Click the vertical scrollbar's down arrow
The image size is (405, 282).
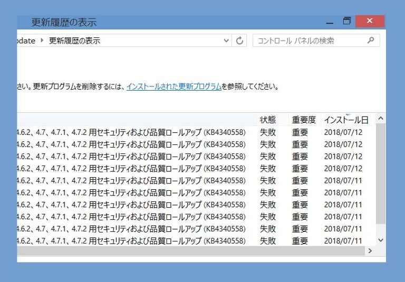[381, 239]
